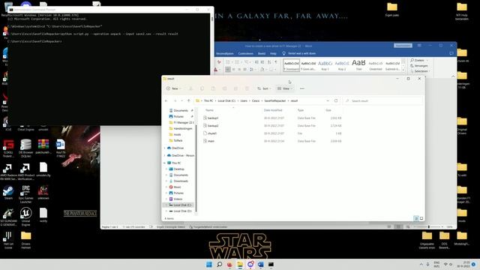Open Zoeken (Find) in Word ribbon
The width and height of the screenshot is (480, 270).
[x=419, y=60]
